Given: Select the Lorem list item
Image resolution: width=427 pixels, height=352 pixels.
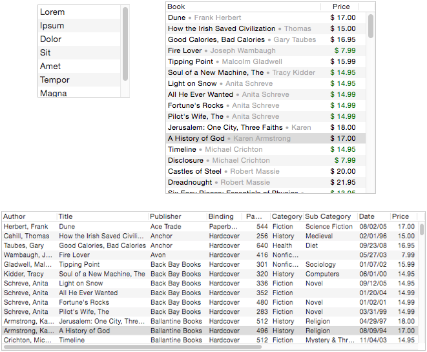Looking at the screenshot, I should point(79,12).
